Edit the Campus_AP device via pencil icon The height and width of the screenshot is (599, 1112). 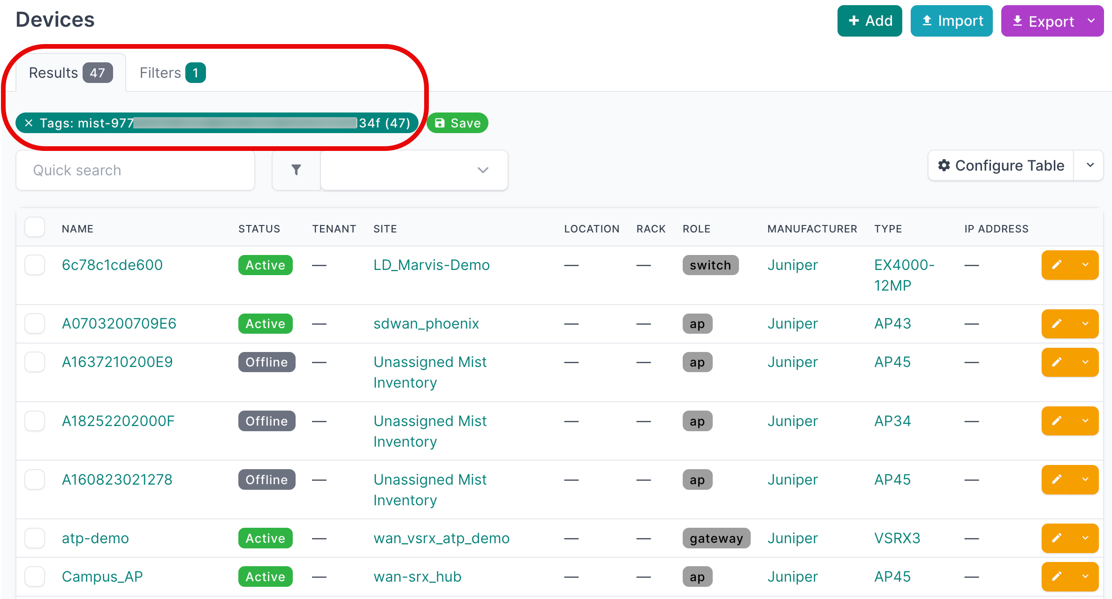tap(1057, 577)
